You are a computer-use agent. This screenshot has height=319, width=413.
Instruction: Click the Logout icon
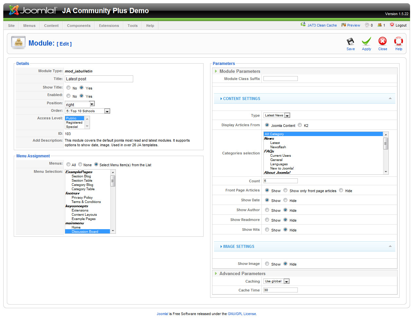pos(392,25)
